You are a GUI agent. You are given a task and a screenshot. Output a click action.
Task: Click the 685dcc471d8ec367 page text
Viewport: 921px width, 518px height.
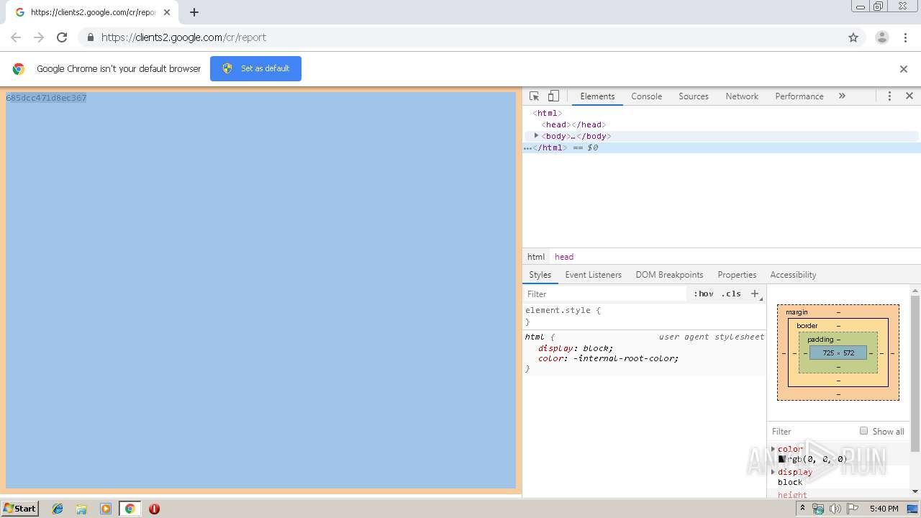[x=46, y=98]
